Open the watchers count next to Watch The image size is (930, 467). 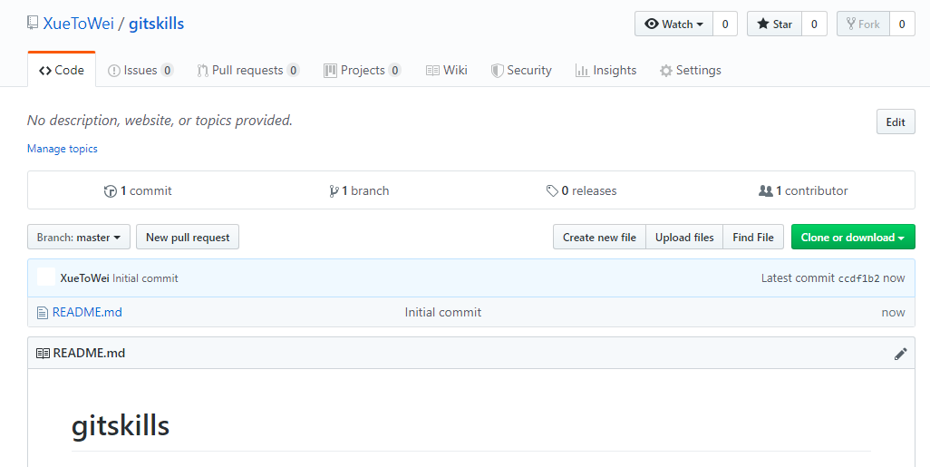pos(725,24)
